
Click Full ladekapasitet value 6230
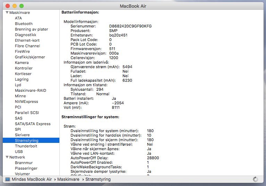tap(127, 80)
